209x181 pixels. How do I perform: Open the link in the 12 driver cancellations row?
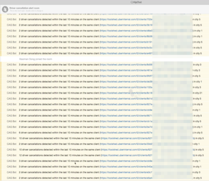127,155
